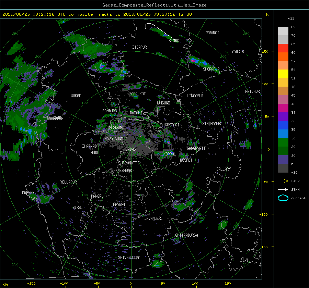309x288 pixels.
Task: Click the BADAMI city label
Action: pos(136,113)
